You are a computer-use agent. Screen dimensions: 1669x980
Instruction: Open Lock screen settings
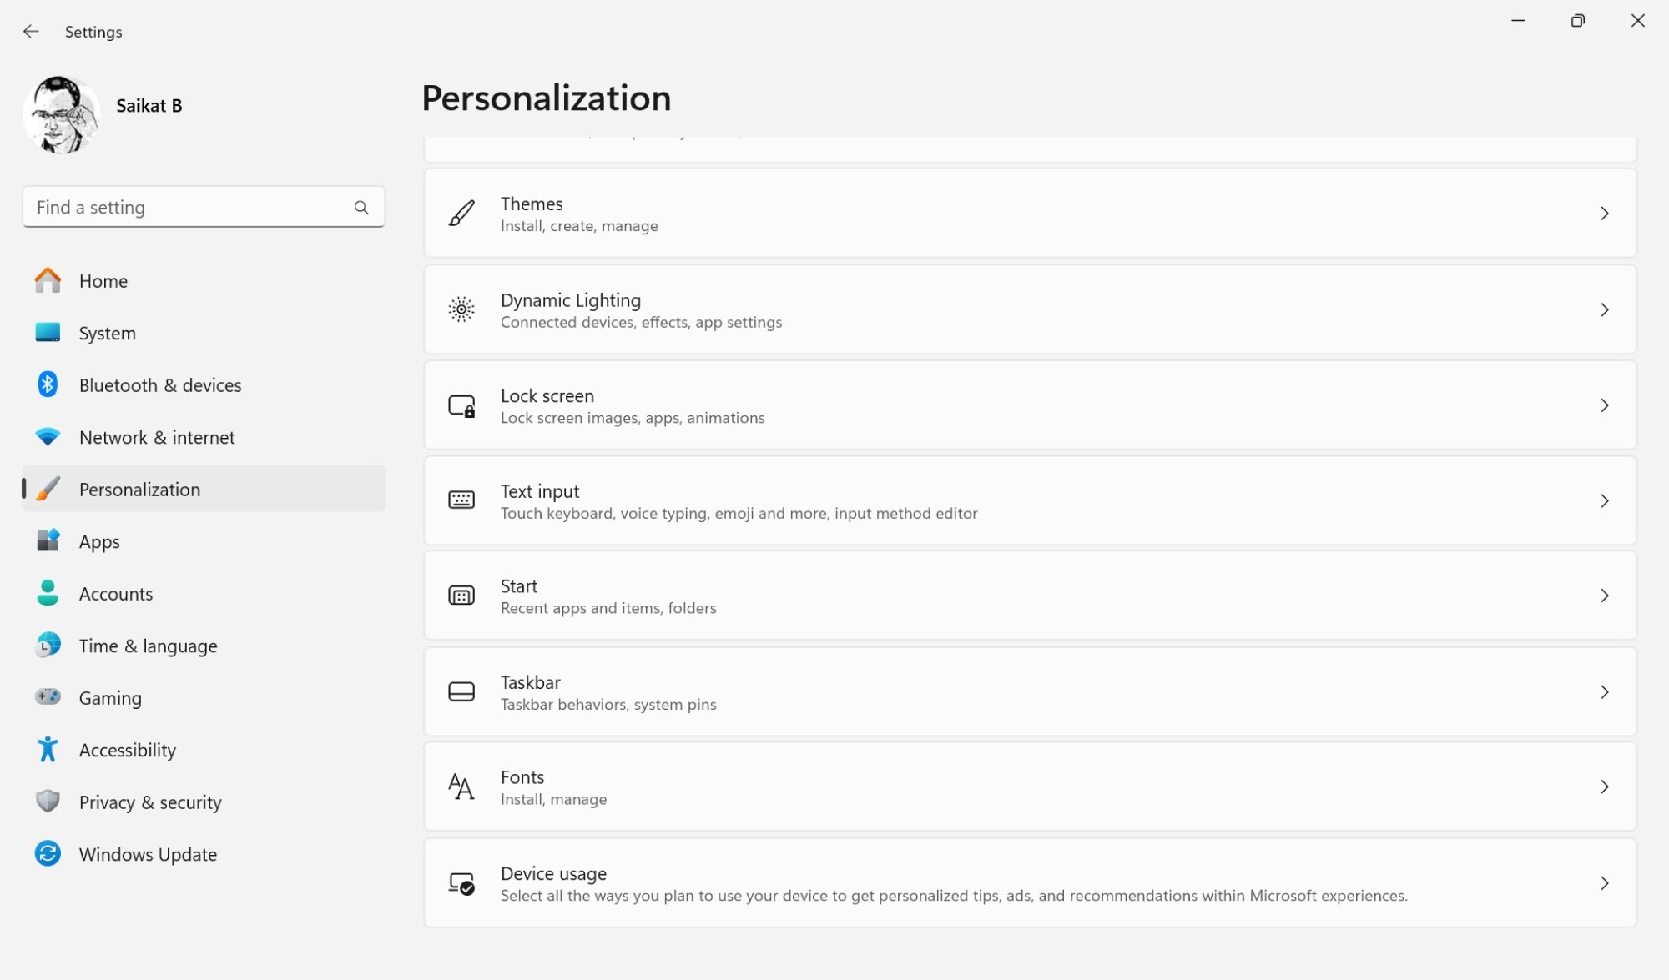(1030, 405)
